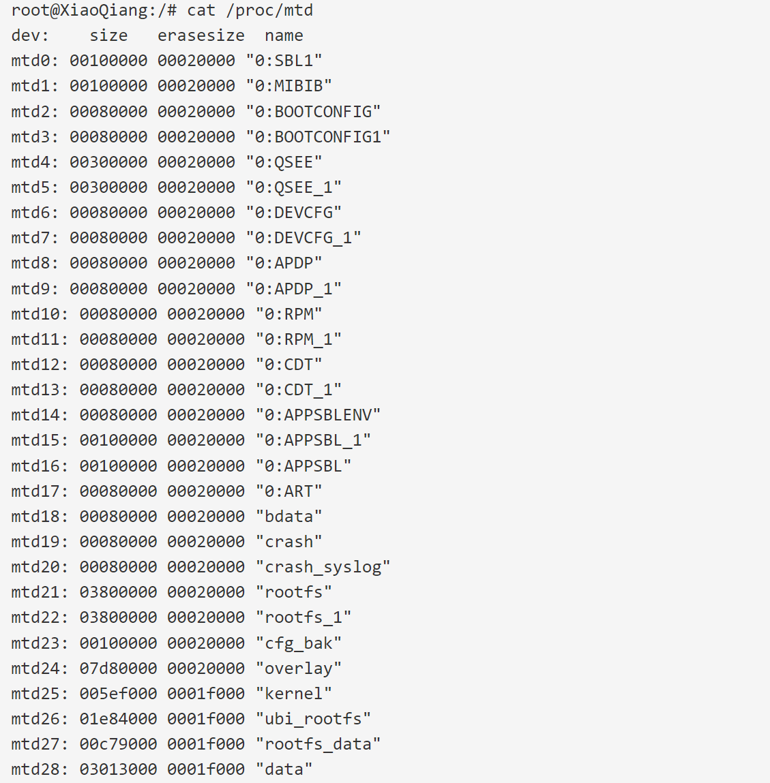770x783 pixels.
Task: Click the 'cat /proc/mtd' command text
Action: tap(250, 10)
